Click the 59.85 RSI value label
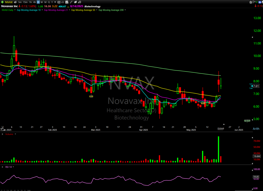263x191 pixels. [x=256, y=177]
